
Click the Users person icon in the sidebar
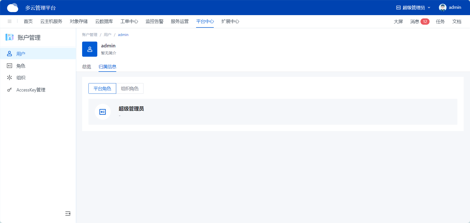[x=9, y=54]
